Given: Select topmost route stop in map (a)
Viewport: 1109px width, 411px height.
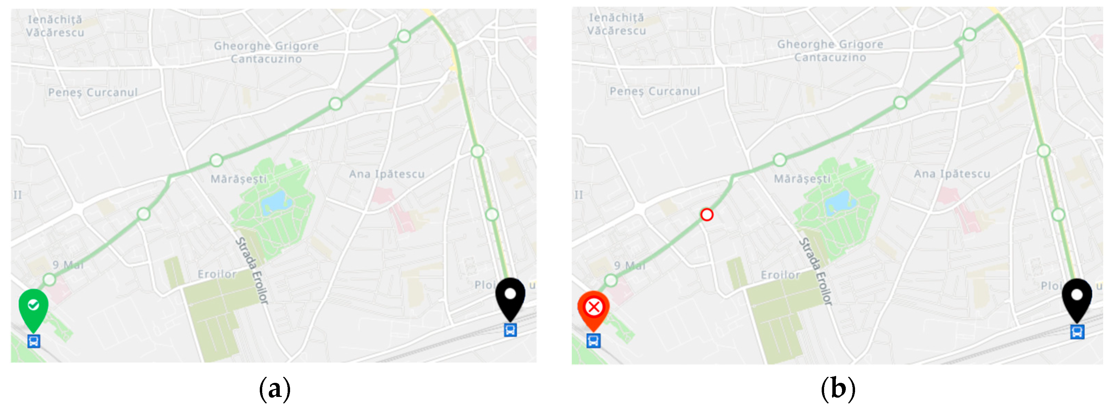Looking at the screenshot, I should click(404, 36).
